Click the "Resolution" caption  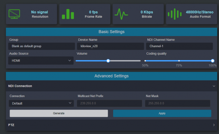click(x=40, y=17)
